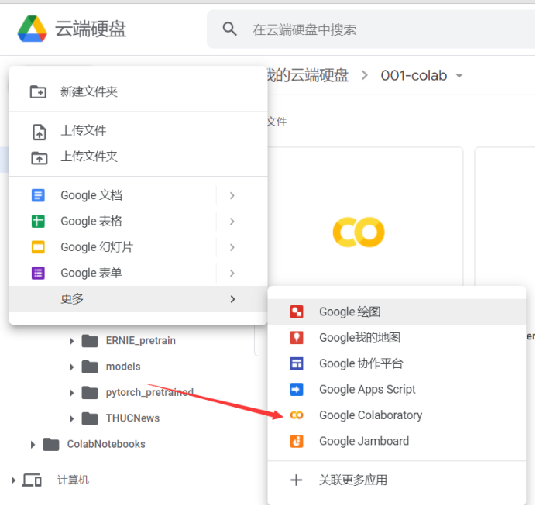This screenshot has width=536, height=506.
Task: Click the Google Slides icon
Action: click(x=38, y=247)
